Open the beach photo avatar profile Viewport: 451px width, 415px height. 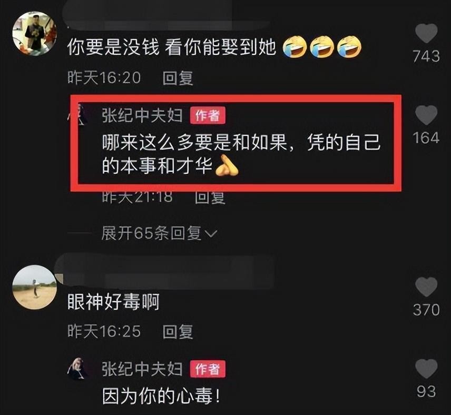pyautogui.click(x=35, y=287)
